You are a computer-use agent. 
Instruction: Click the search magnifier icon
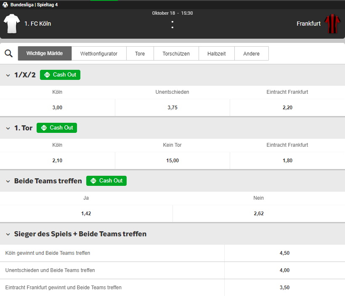(8, 53)
